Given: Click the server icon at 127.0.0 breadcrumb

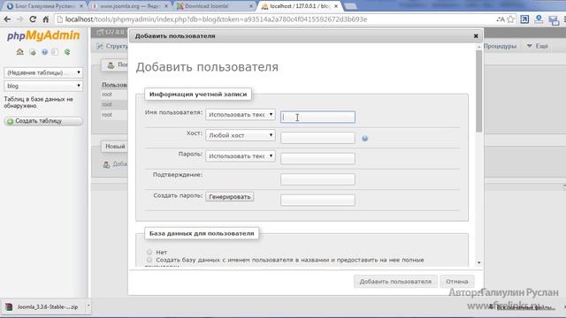Looking at the screenshot, I should pyautogui.click(x=100, y=33).
